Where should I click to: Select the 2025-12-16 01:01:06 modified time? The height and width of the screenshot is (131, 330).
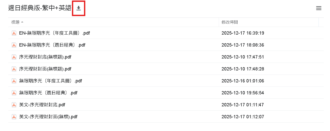tap(242, 81)
